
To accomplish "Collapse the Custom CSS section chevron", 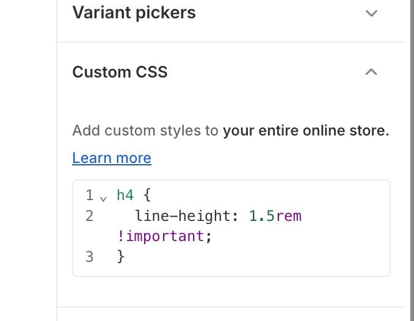I will pos(371,72).
